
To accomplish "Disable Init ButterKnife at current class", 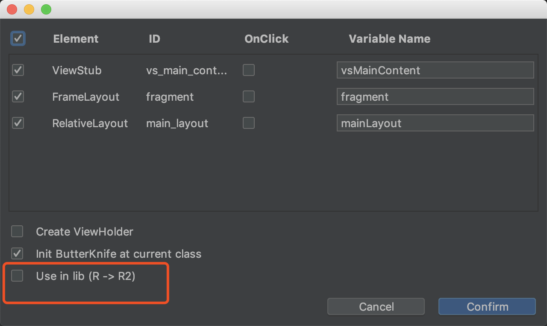I will pos(17,253).
